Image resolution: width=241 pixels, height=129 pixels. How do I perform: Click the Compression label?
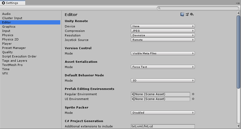tap(75, 31)
